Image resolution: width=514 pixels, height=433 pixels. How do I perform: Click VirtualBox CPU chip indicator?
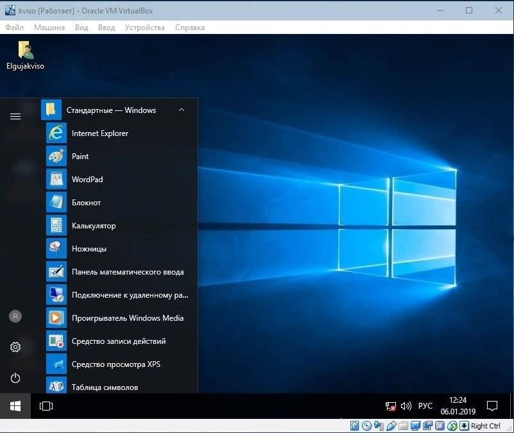pyautogui.click(x=440, y=426)
